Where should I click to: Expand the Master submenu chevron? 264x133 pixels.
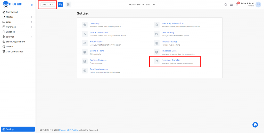click(x=32, y=17)
